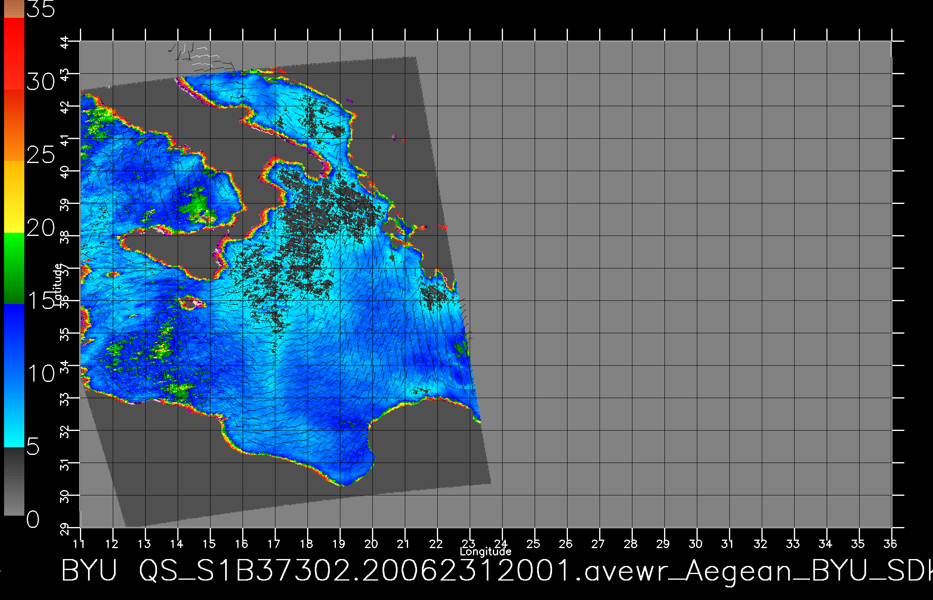Click longitude tick label 20

point(371,543)
